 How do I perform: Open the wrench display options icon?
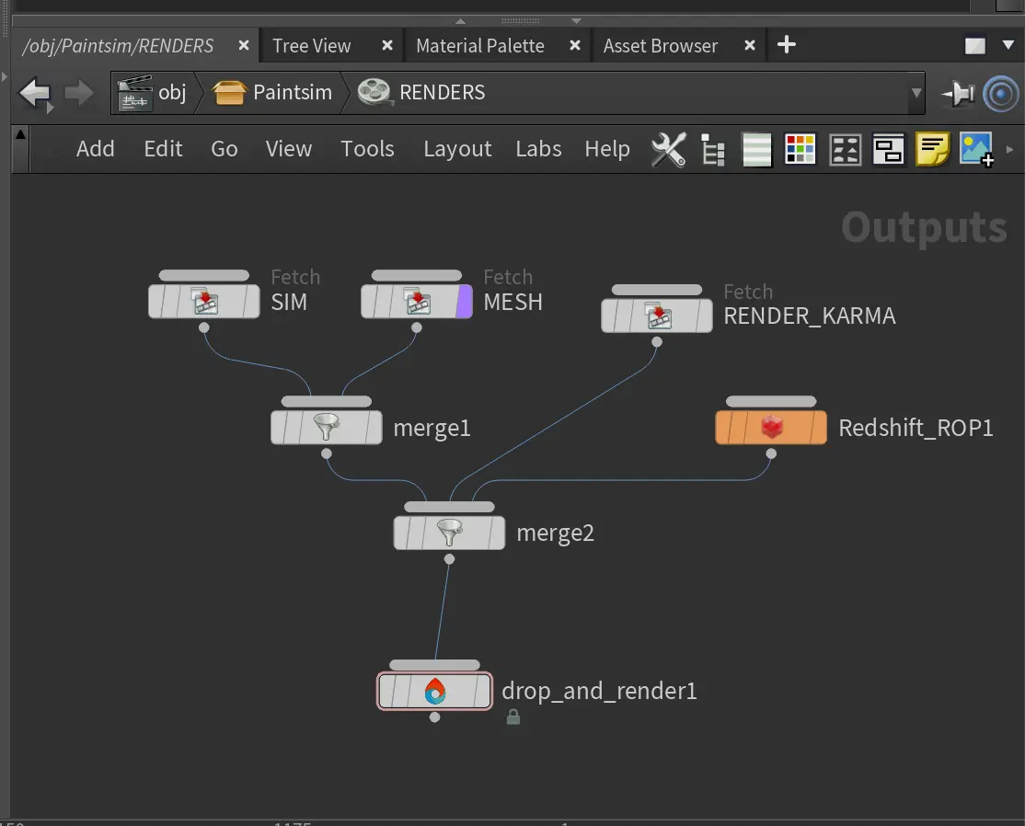(668, 150)
